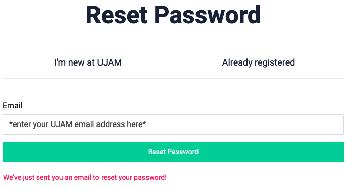Click the Email field label

click(x=13, y=106)
